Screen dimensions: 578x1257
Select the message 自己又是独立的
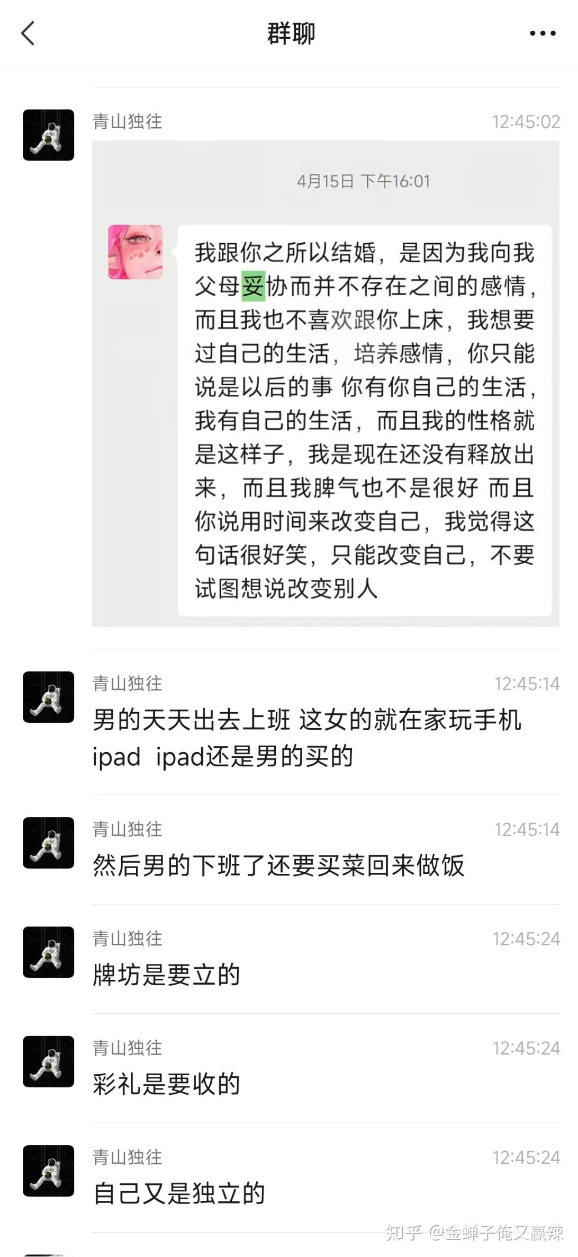(179, 1193)
